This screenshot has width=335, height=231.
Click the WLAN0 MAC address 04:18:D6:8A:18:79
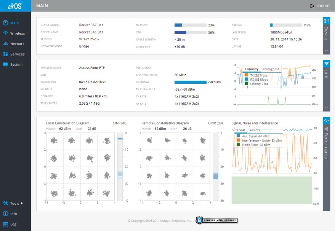pos(93,82)
